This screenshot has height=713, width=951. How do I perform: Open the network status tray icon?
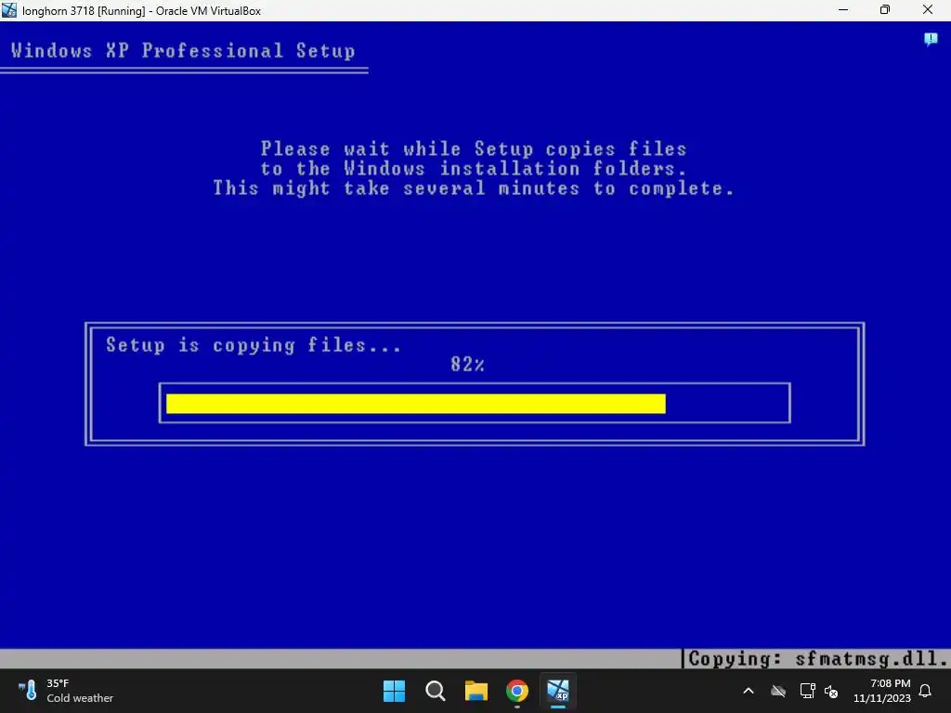(807, 691)
